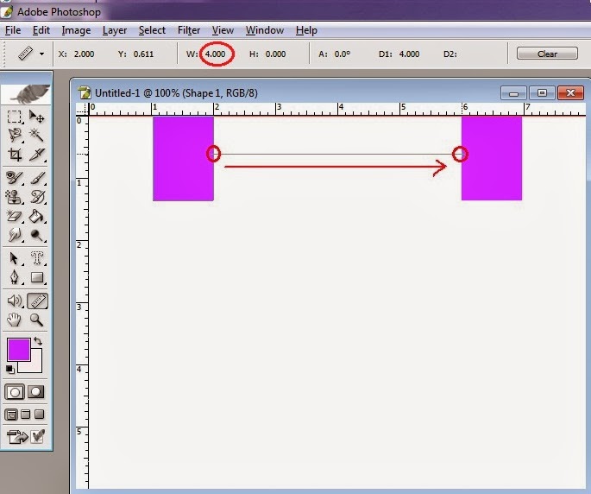Viewport: 591px width, 494px height.
Task: Click the W value 4.000
Action: (215, 54)
